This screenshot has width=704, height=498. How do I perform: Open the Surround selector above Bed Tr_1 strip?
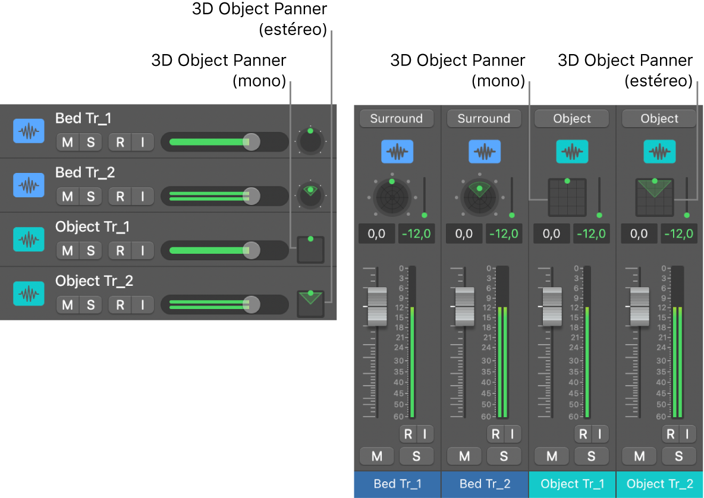(397, 118)
